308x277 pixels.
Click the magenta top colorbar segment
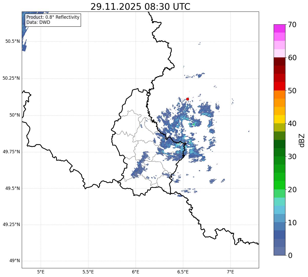point(279,28)
